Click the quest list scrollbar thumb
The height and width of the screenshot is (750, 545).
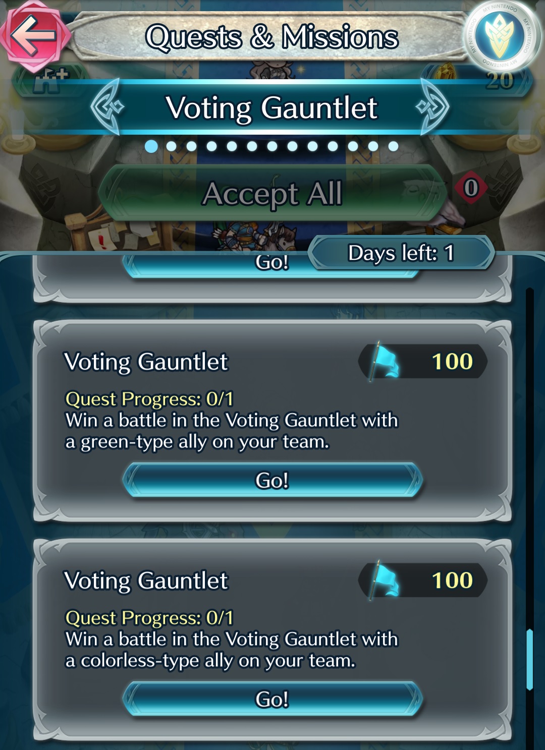(530, 659)
